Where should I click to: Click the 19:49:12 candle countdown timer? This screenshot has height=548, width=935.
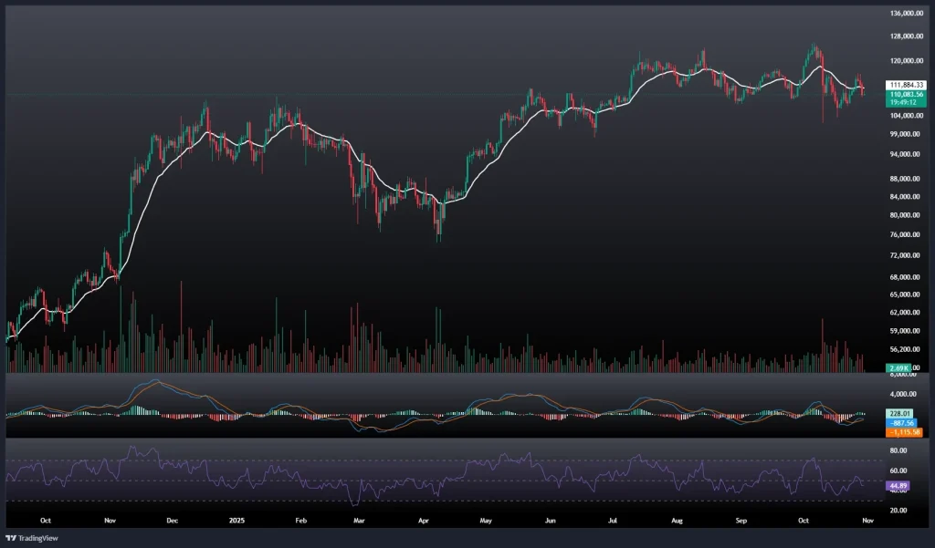click(x=902, y=102)
